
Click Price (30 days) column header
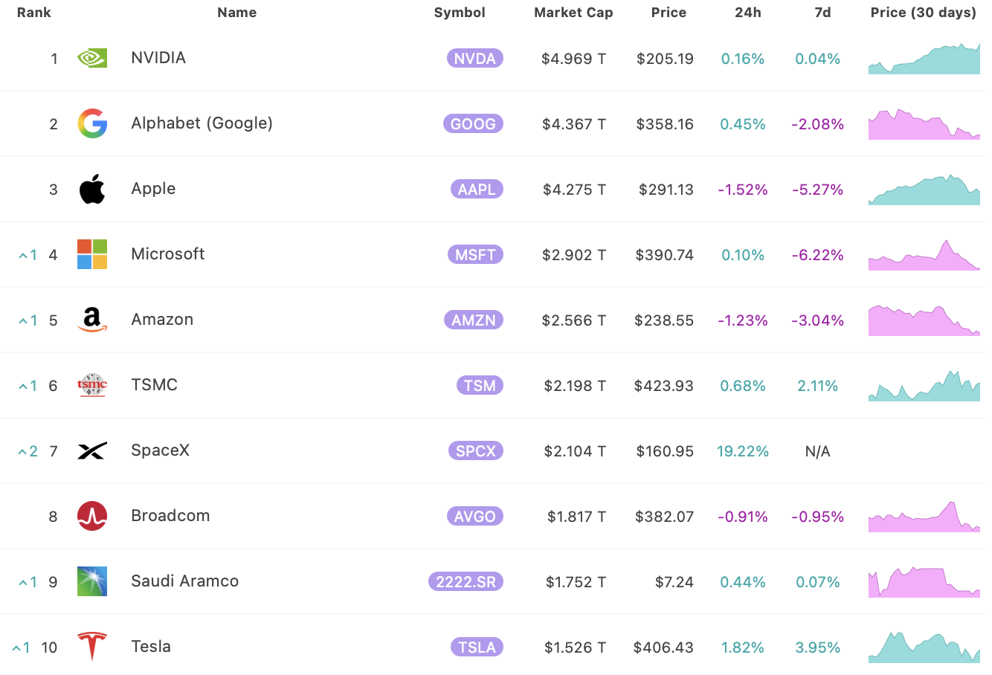click(x=924, y=13)
